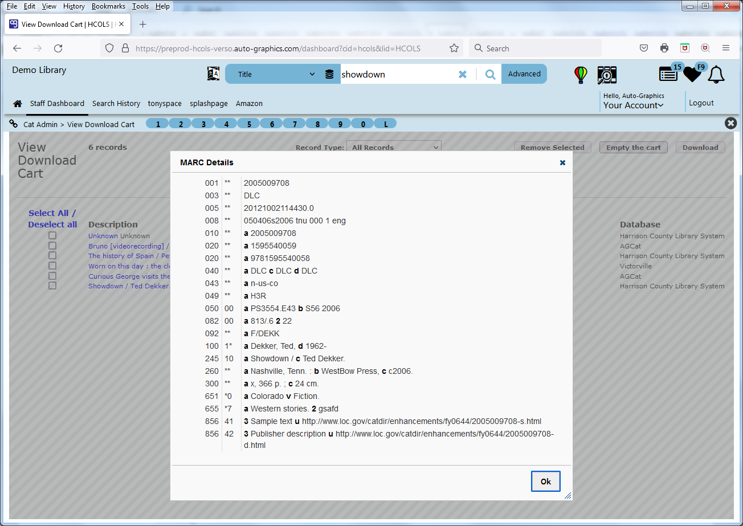Image resolution: width=743 pixels, height=526 pixels.
Task: Click the Sample text URL in field 856
Action: coord(422,421)
